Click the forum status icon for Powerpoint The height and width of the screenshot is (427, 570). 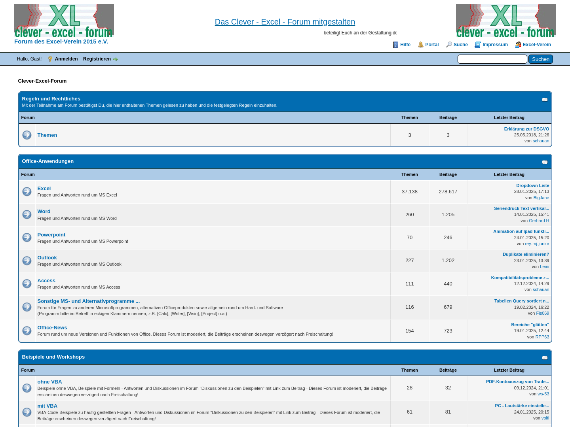click(27, 237)
